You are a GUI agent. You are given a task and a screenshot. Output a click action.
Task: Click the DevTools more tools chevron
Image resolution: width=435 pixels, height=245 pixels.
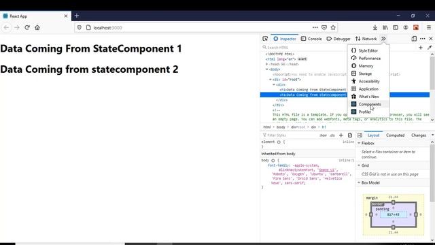tap(383, 39)
